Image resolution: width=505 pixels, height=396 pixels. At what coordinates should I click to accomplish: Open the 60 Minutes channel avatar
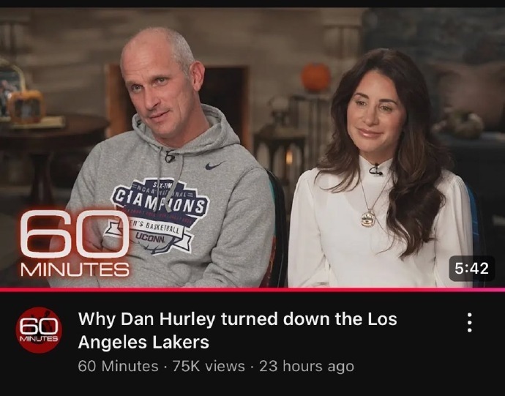tap(39, 330)
